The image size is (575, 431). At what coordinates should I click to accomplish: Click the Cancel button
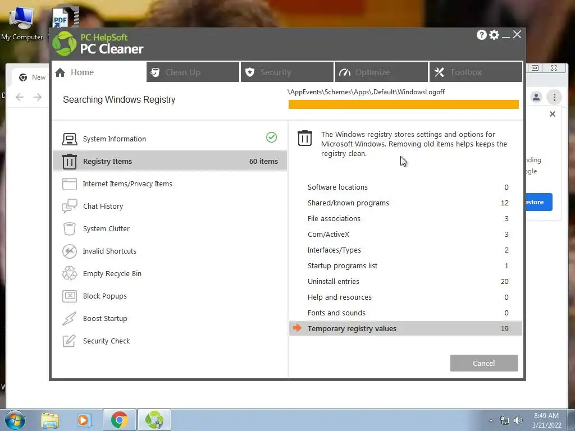483,363
